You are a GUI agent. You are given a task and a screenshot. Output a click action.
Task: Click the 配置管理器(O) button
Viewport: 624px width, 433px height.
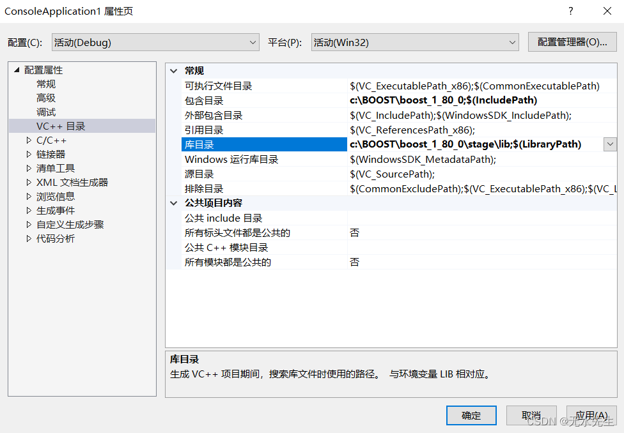(572, 42)
